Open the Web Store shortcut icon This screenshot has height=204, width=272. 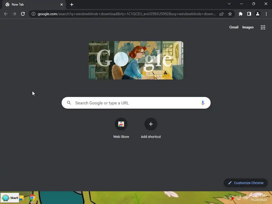pos(121,124)
